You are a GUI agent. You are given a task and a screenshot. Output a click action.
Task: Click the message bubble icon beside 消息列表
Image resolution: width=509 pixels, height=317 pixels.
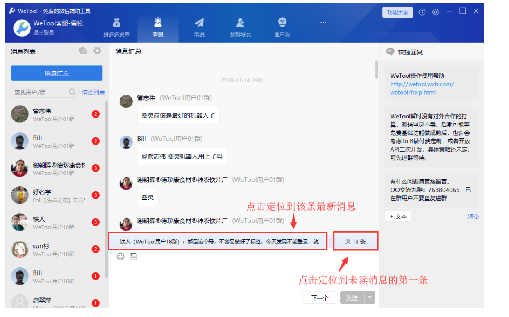coord(83,51)
